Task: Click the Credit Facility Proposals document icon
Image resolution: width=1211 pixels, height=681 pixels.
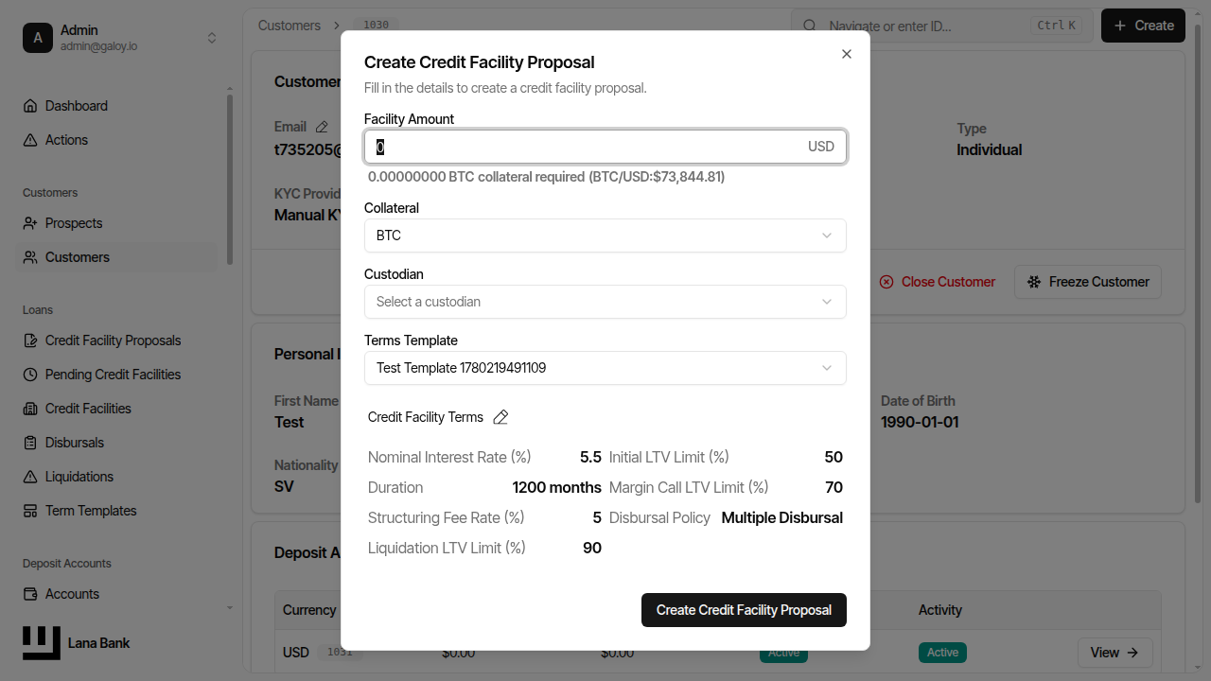Action: click(x=30, y=340)
